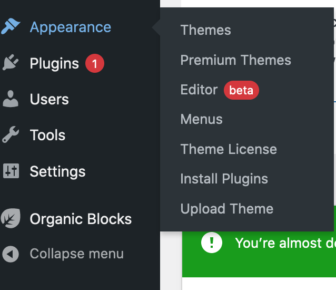
Task: Select Upload Theme in the submenu
Action: click(x=226, y=209)
